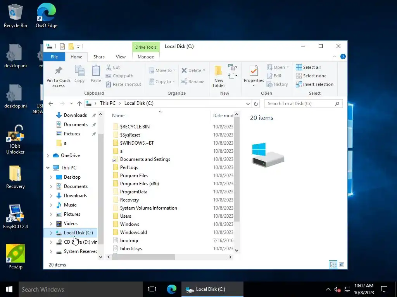Select the Home ribbon tab

coord(76,57)
